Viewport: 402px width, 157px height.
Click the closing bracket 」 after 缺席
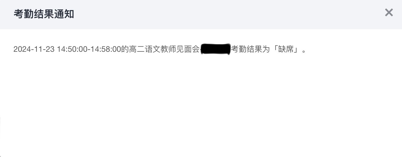tap(297, 50)
